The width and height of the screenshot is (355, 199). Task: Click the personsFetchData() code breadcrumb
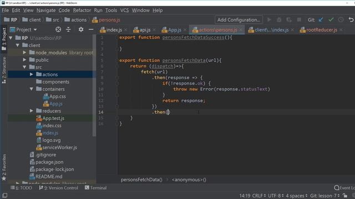[141, 180]
